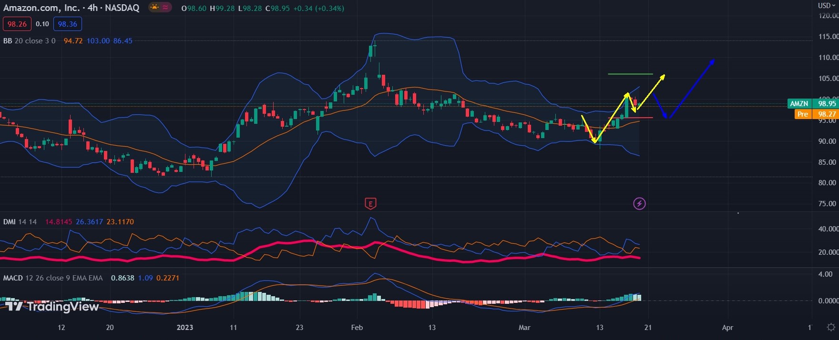839x340 pixels.
Task: Select the 0.10 spread value
Action: point(42,24)
